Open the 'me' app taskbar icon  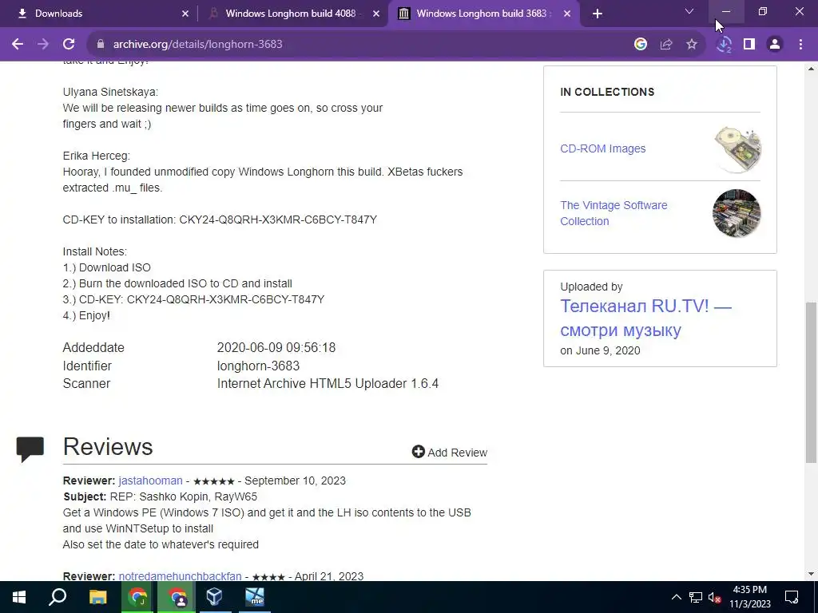click(255, 597)
